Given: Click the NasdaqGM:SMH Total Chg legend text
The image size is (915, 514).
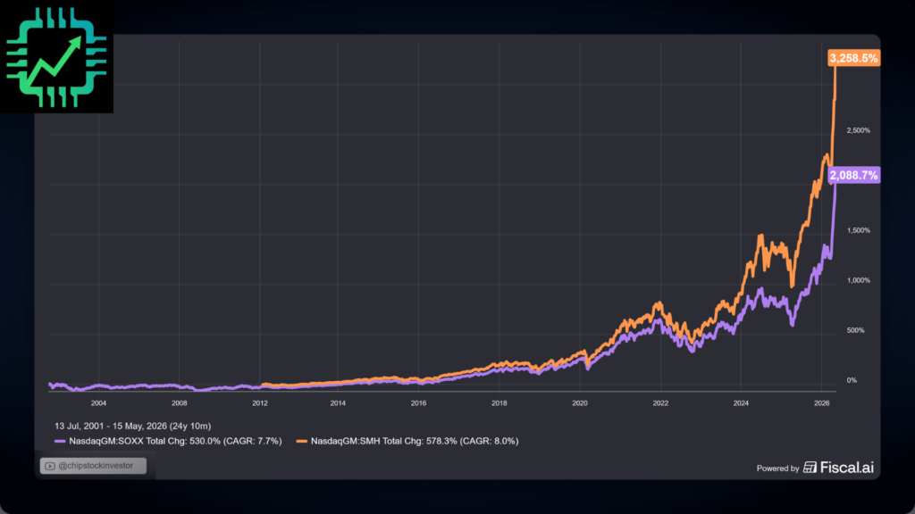Looking at the screenshot, I should pyautogui.click(x=415, y=441).
